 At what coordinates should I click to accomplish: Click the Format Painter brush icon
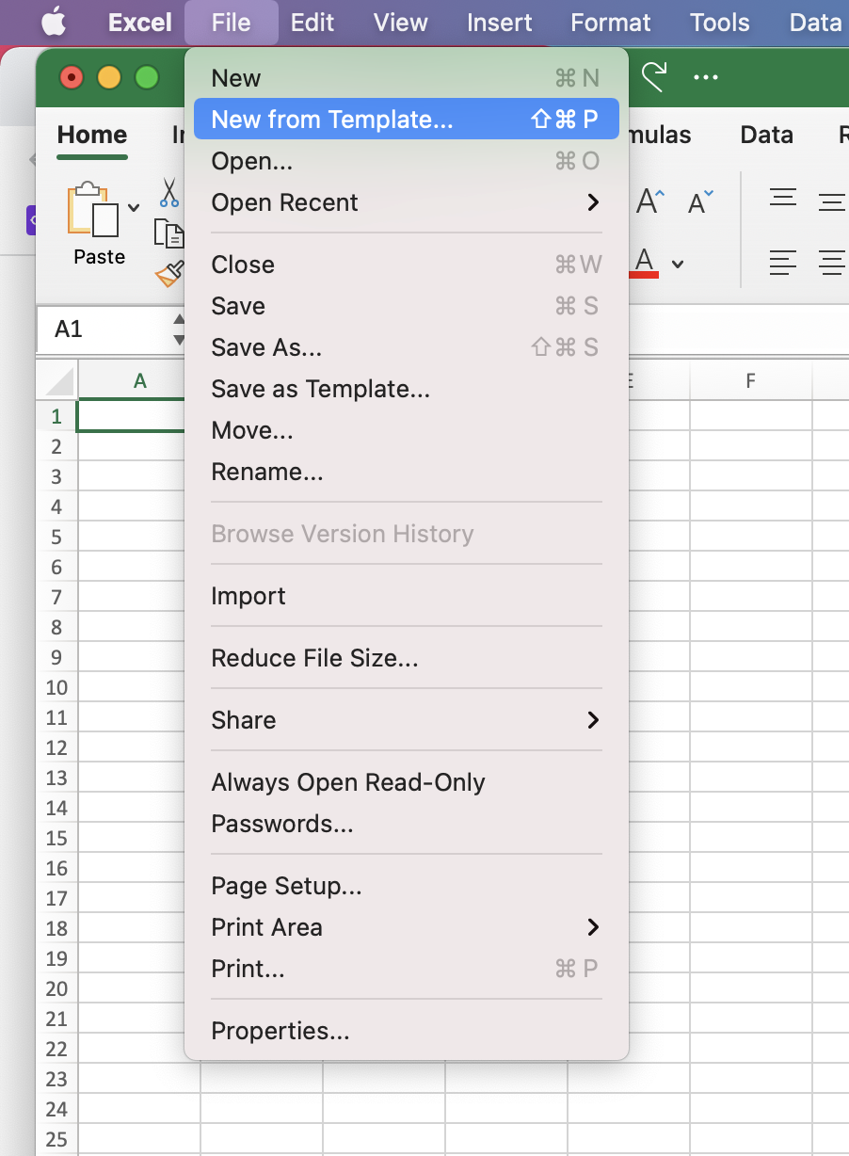click(x=170, y=273)
